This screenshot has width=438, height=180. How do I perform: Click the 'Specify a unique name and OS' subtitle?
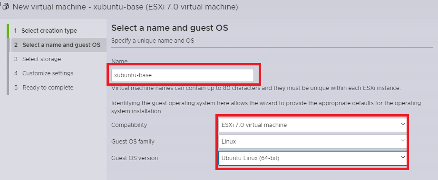click(153, 41)
